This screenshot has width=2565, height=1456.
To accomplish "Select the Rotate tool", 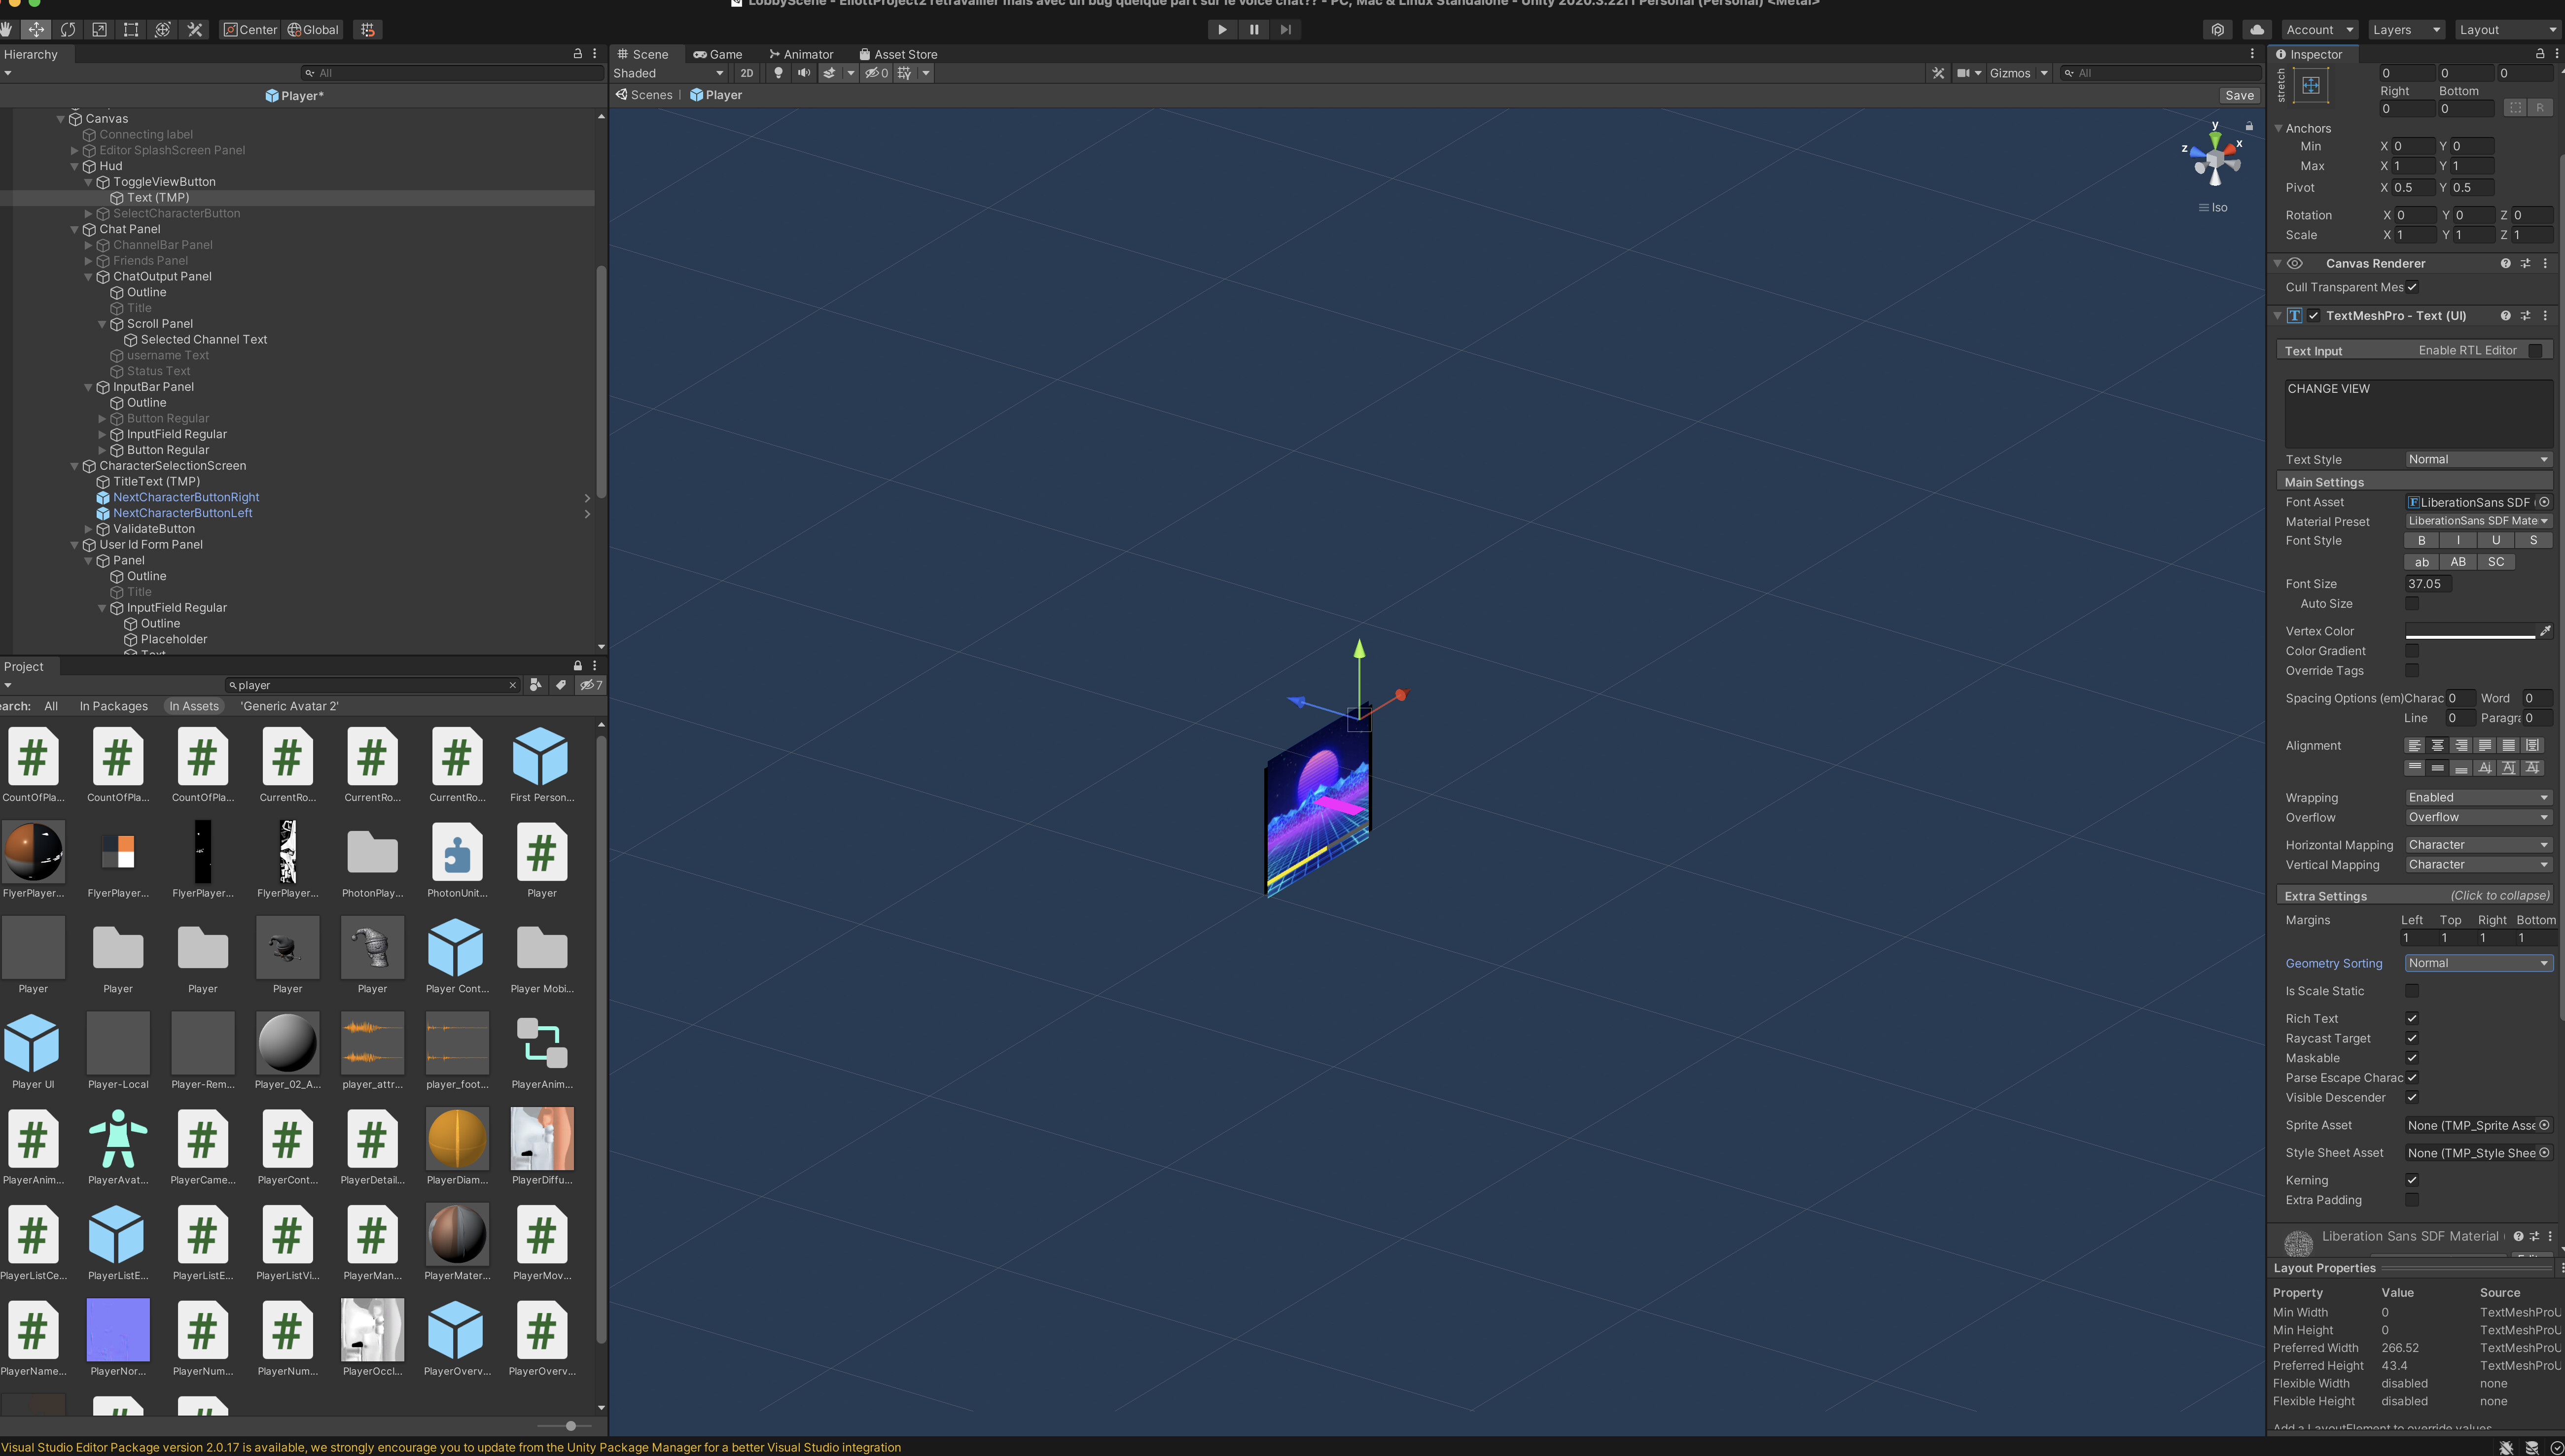I will [67, 29].
